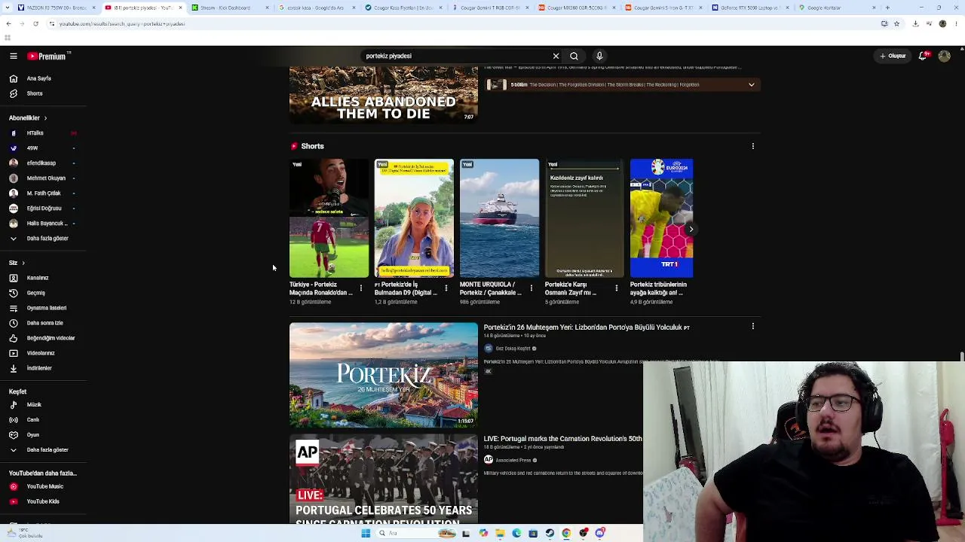This screenshot has width=965, height=542.
Task: Play the Portekiz'de İş Bulmadan D9 short
Action: point(415,218)
